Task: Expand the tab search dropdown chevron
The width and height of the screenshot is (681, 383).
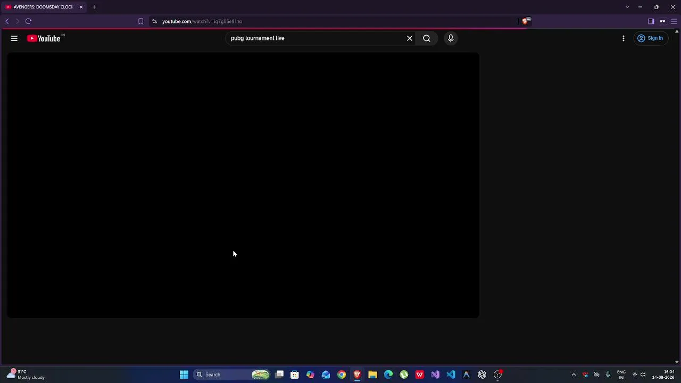Action: 627,7
